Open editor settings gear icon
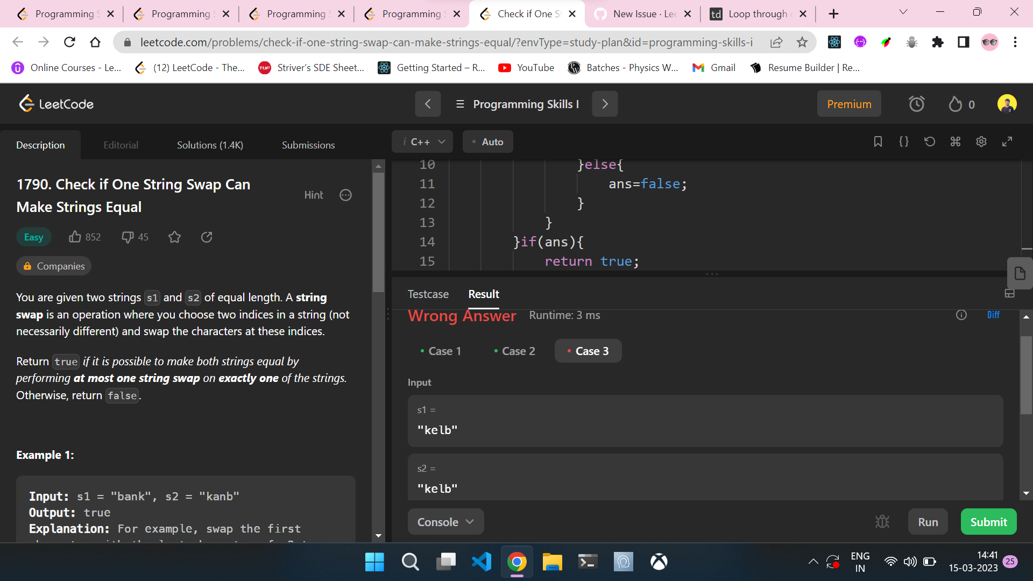1033x581 pixels. click(x=981, y=141)
